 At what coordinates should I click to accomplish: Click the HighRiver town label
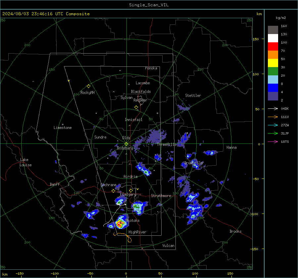(137, 232)
